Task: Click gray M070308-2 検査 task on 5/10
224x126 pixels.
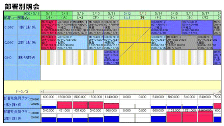Action: coord(96,27)
